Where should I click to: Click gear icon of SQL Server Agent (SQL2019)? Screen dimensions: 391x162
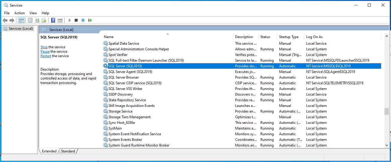105,72
